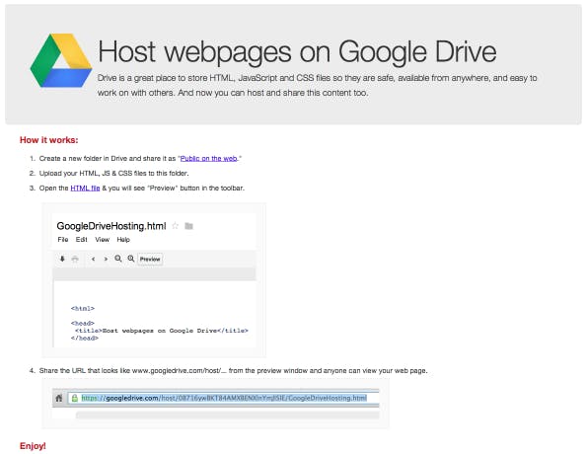Go to previous page with left arrow
587x454 pixels.
coord(93,259)
